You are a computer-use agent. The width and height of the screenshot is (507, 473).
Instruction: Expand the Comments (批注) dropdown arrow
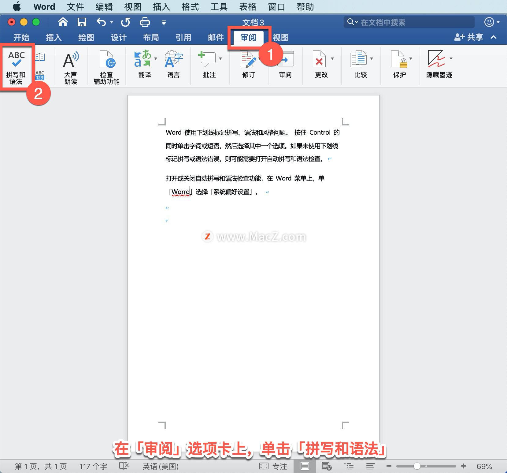click(x=220, y=58)
